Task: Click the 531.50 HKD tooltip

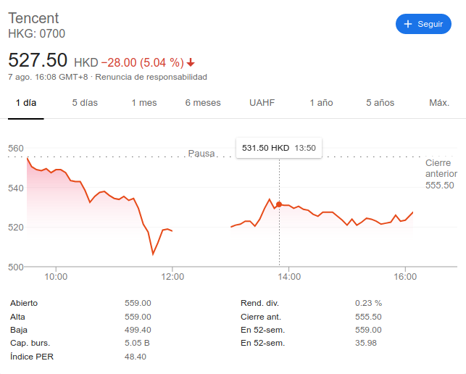Action: [x=278, y=148]
